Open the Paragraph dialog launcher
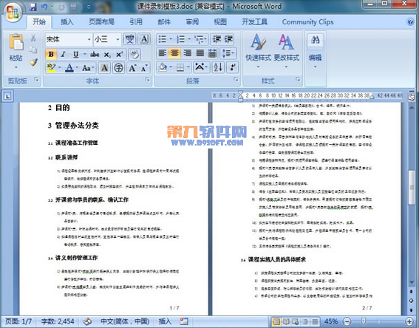The width and height of the screenshot is (419, 328). coord(236,79)
